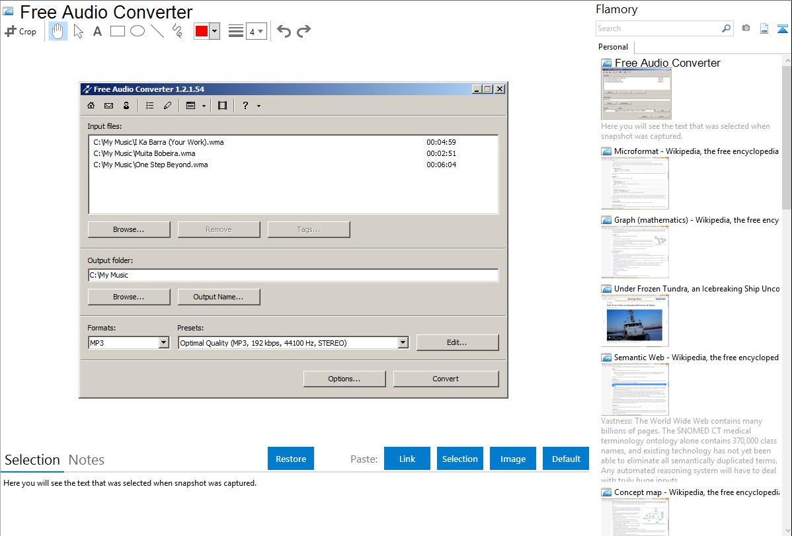Open the Microformat Wikipedia snapshot thumbnail
This screenshot has height=536, width=792.
(x=635, y=183)
